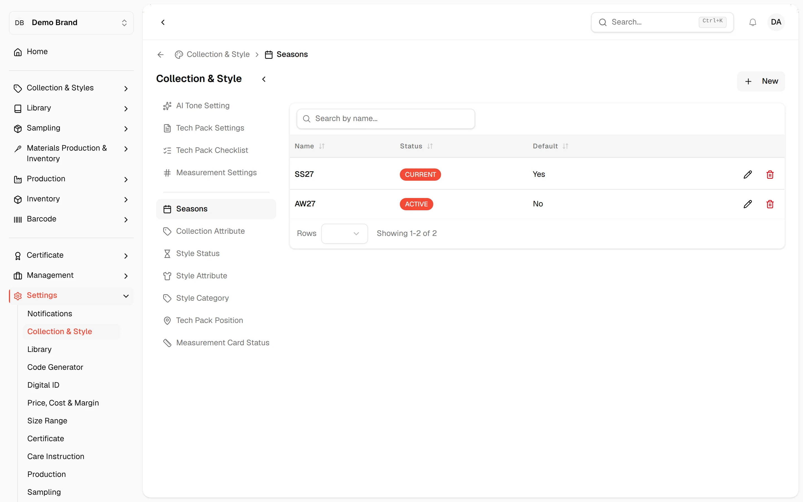Open notifications via the bell icon
Image resolution: width=803 pixels, height=502 pixels.
(753, 22)
